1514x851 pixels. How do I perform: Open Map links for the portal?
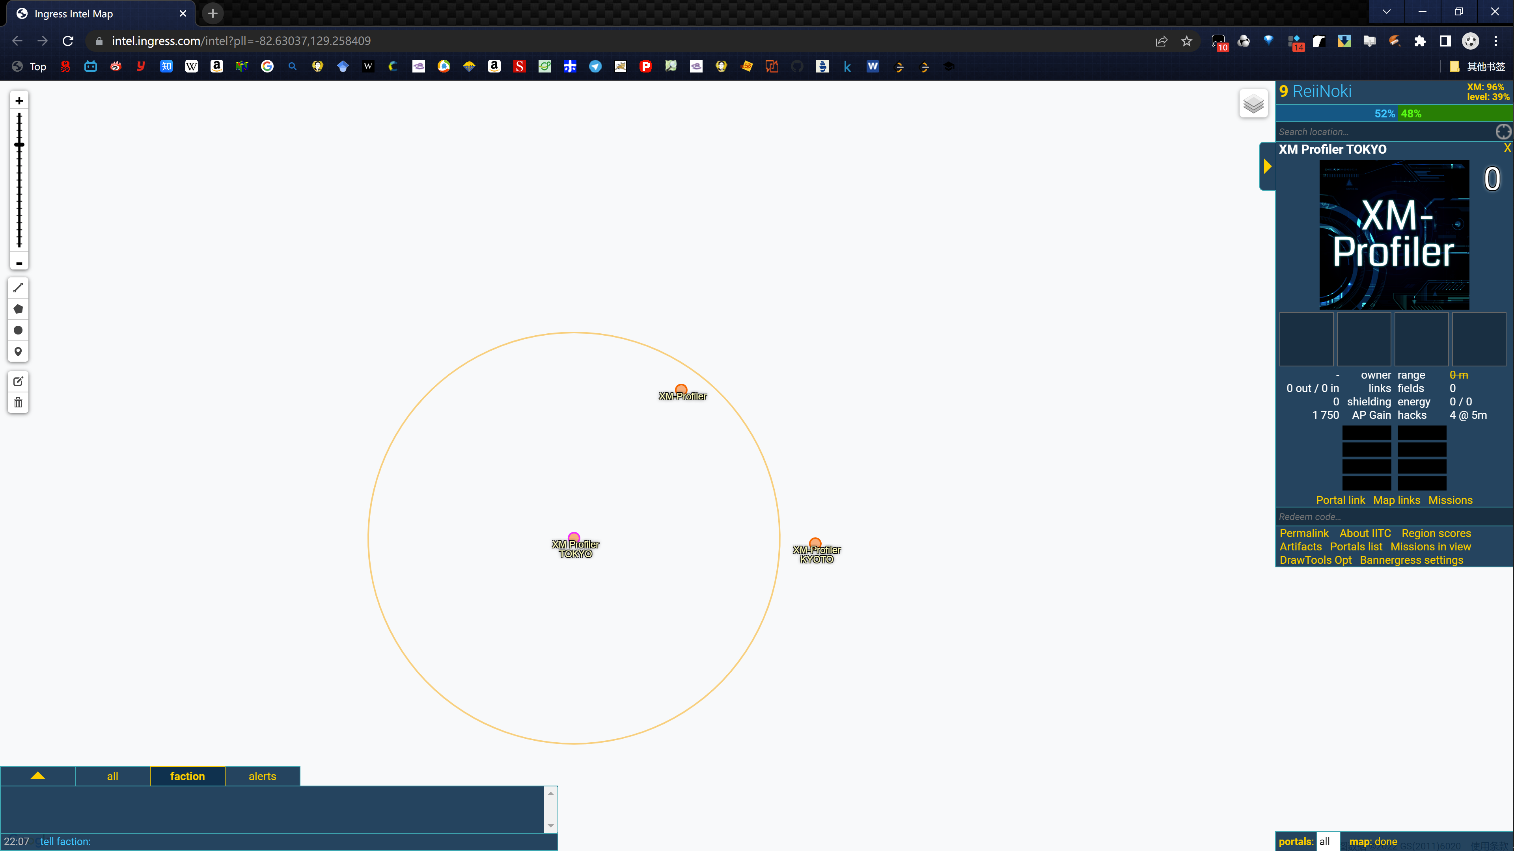click(x=1397, y=500)
